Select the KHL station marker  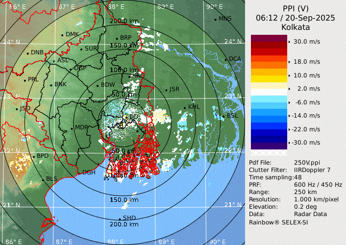pos(185,107)
